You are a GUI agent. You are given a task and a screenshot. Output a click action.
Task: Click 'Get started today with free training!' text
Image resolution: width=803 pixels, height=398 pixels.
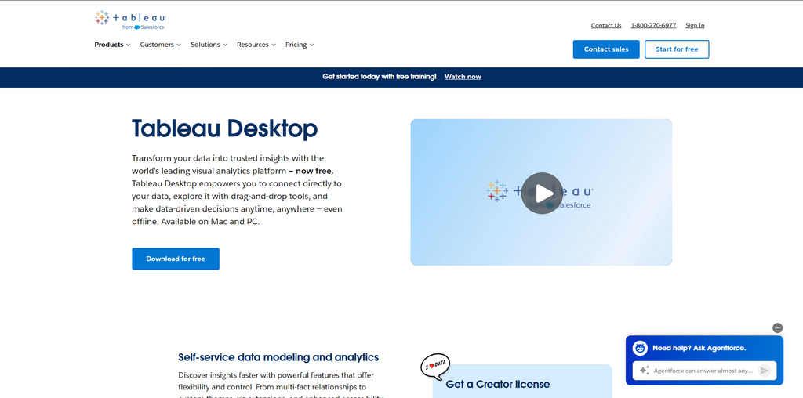click(x=380, y=77)
